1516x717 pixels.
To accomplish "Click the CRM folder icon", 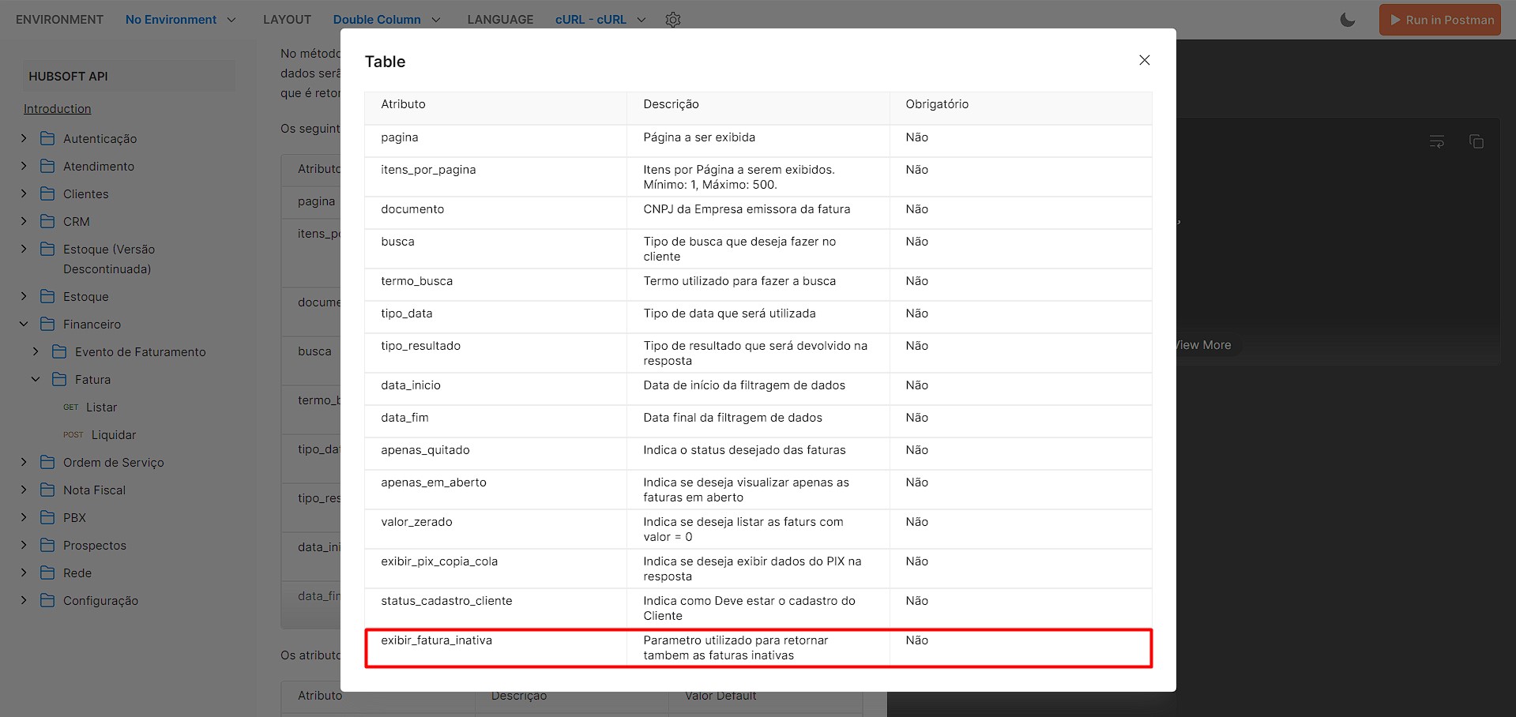I will click(47, 221).
